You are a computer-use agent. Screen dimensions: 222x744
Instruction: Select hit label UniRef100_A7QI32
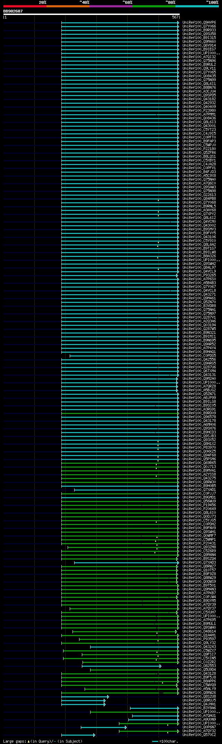199,57
